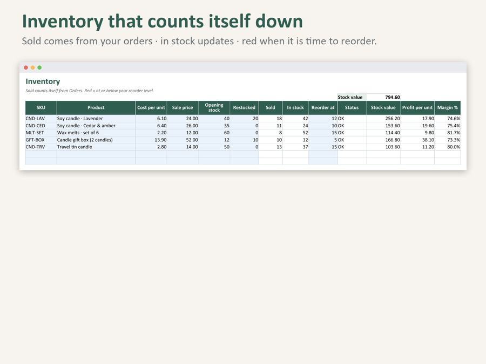Click stock value 166.80 cell
Viewport: 486px width, 364px height.
point(383,140)
